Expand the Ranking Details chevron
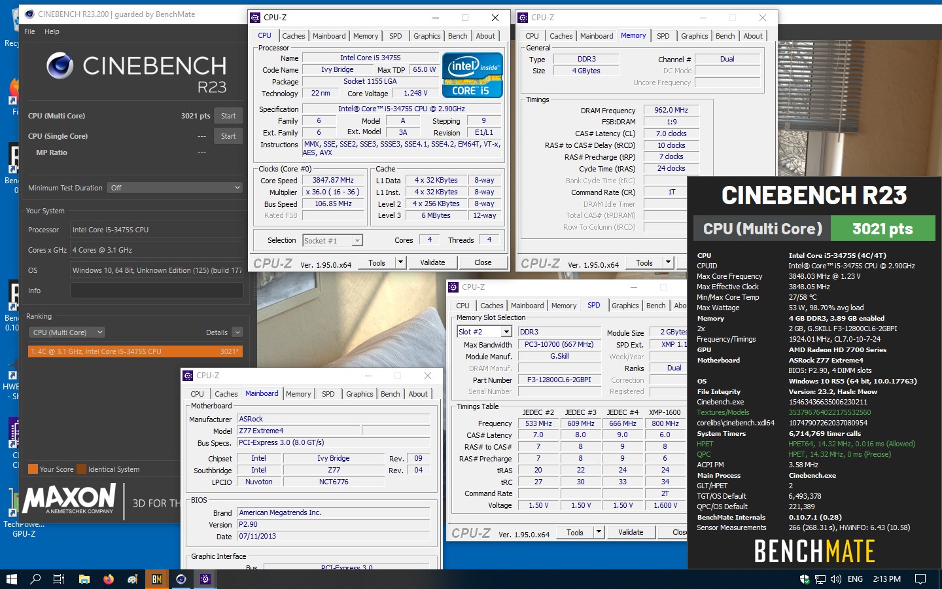This screenshot has width=942, height=589. click(237, 332)
